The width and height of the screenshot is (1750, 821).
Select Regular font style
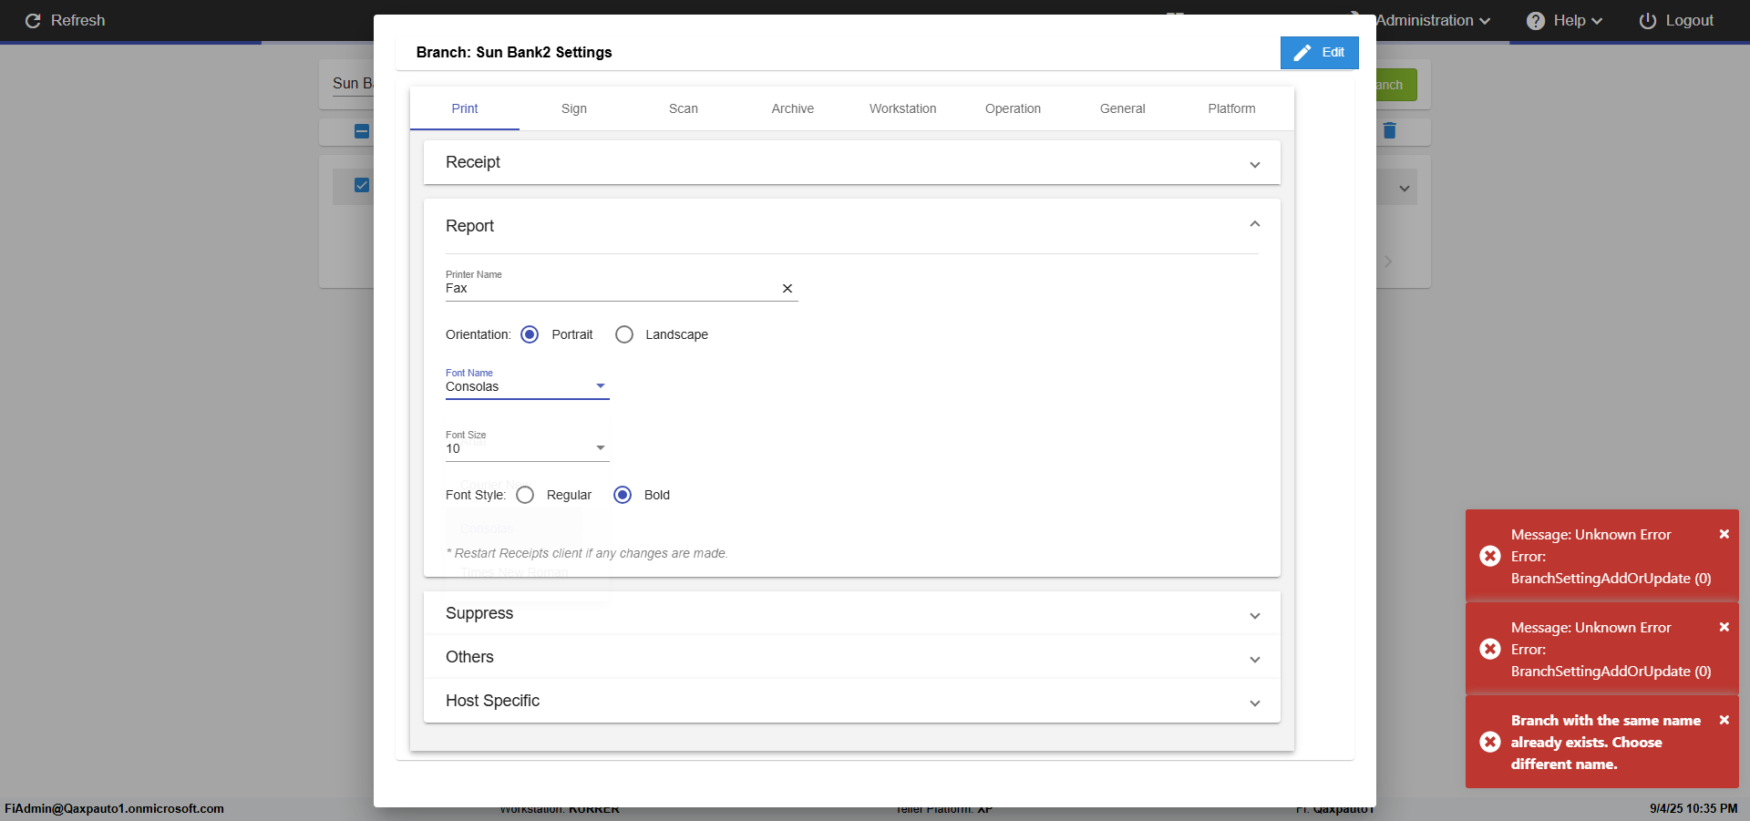(x=525, y=496)
